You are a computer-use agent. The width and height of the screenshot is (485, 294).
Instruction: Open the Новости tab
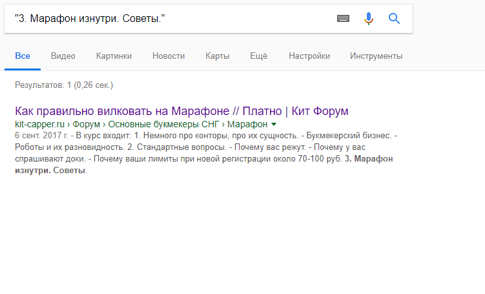point(169,56)
